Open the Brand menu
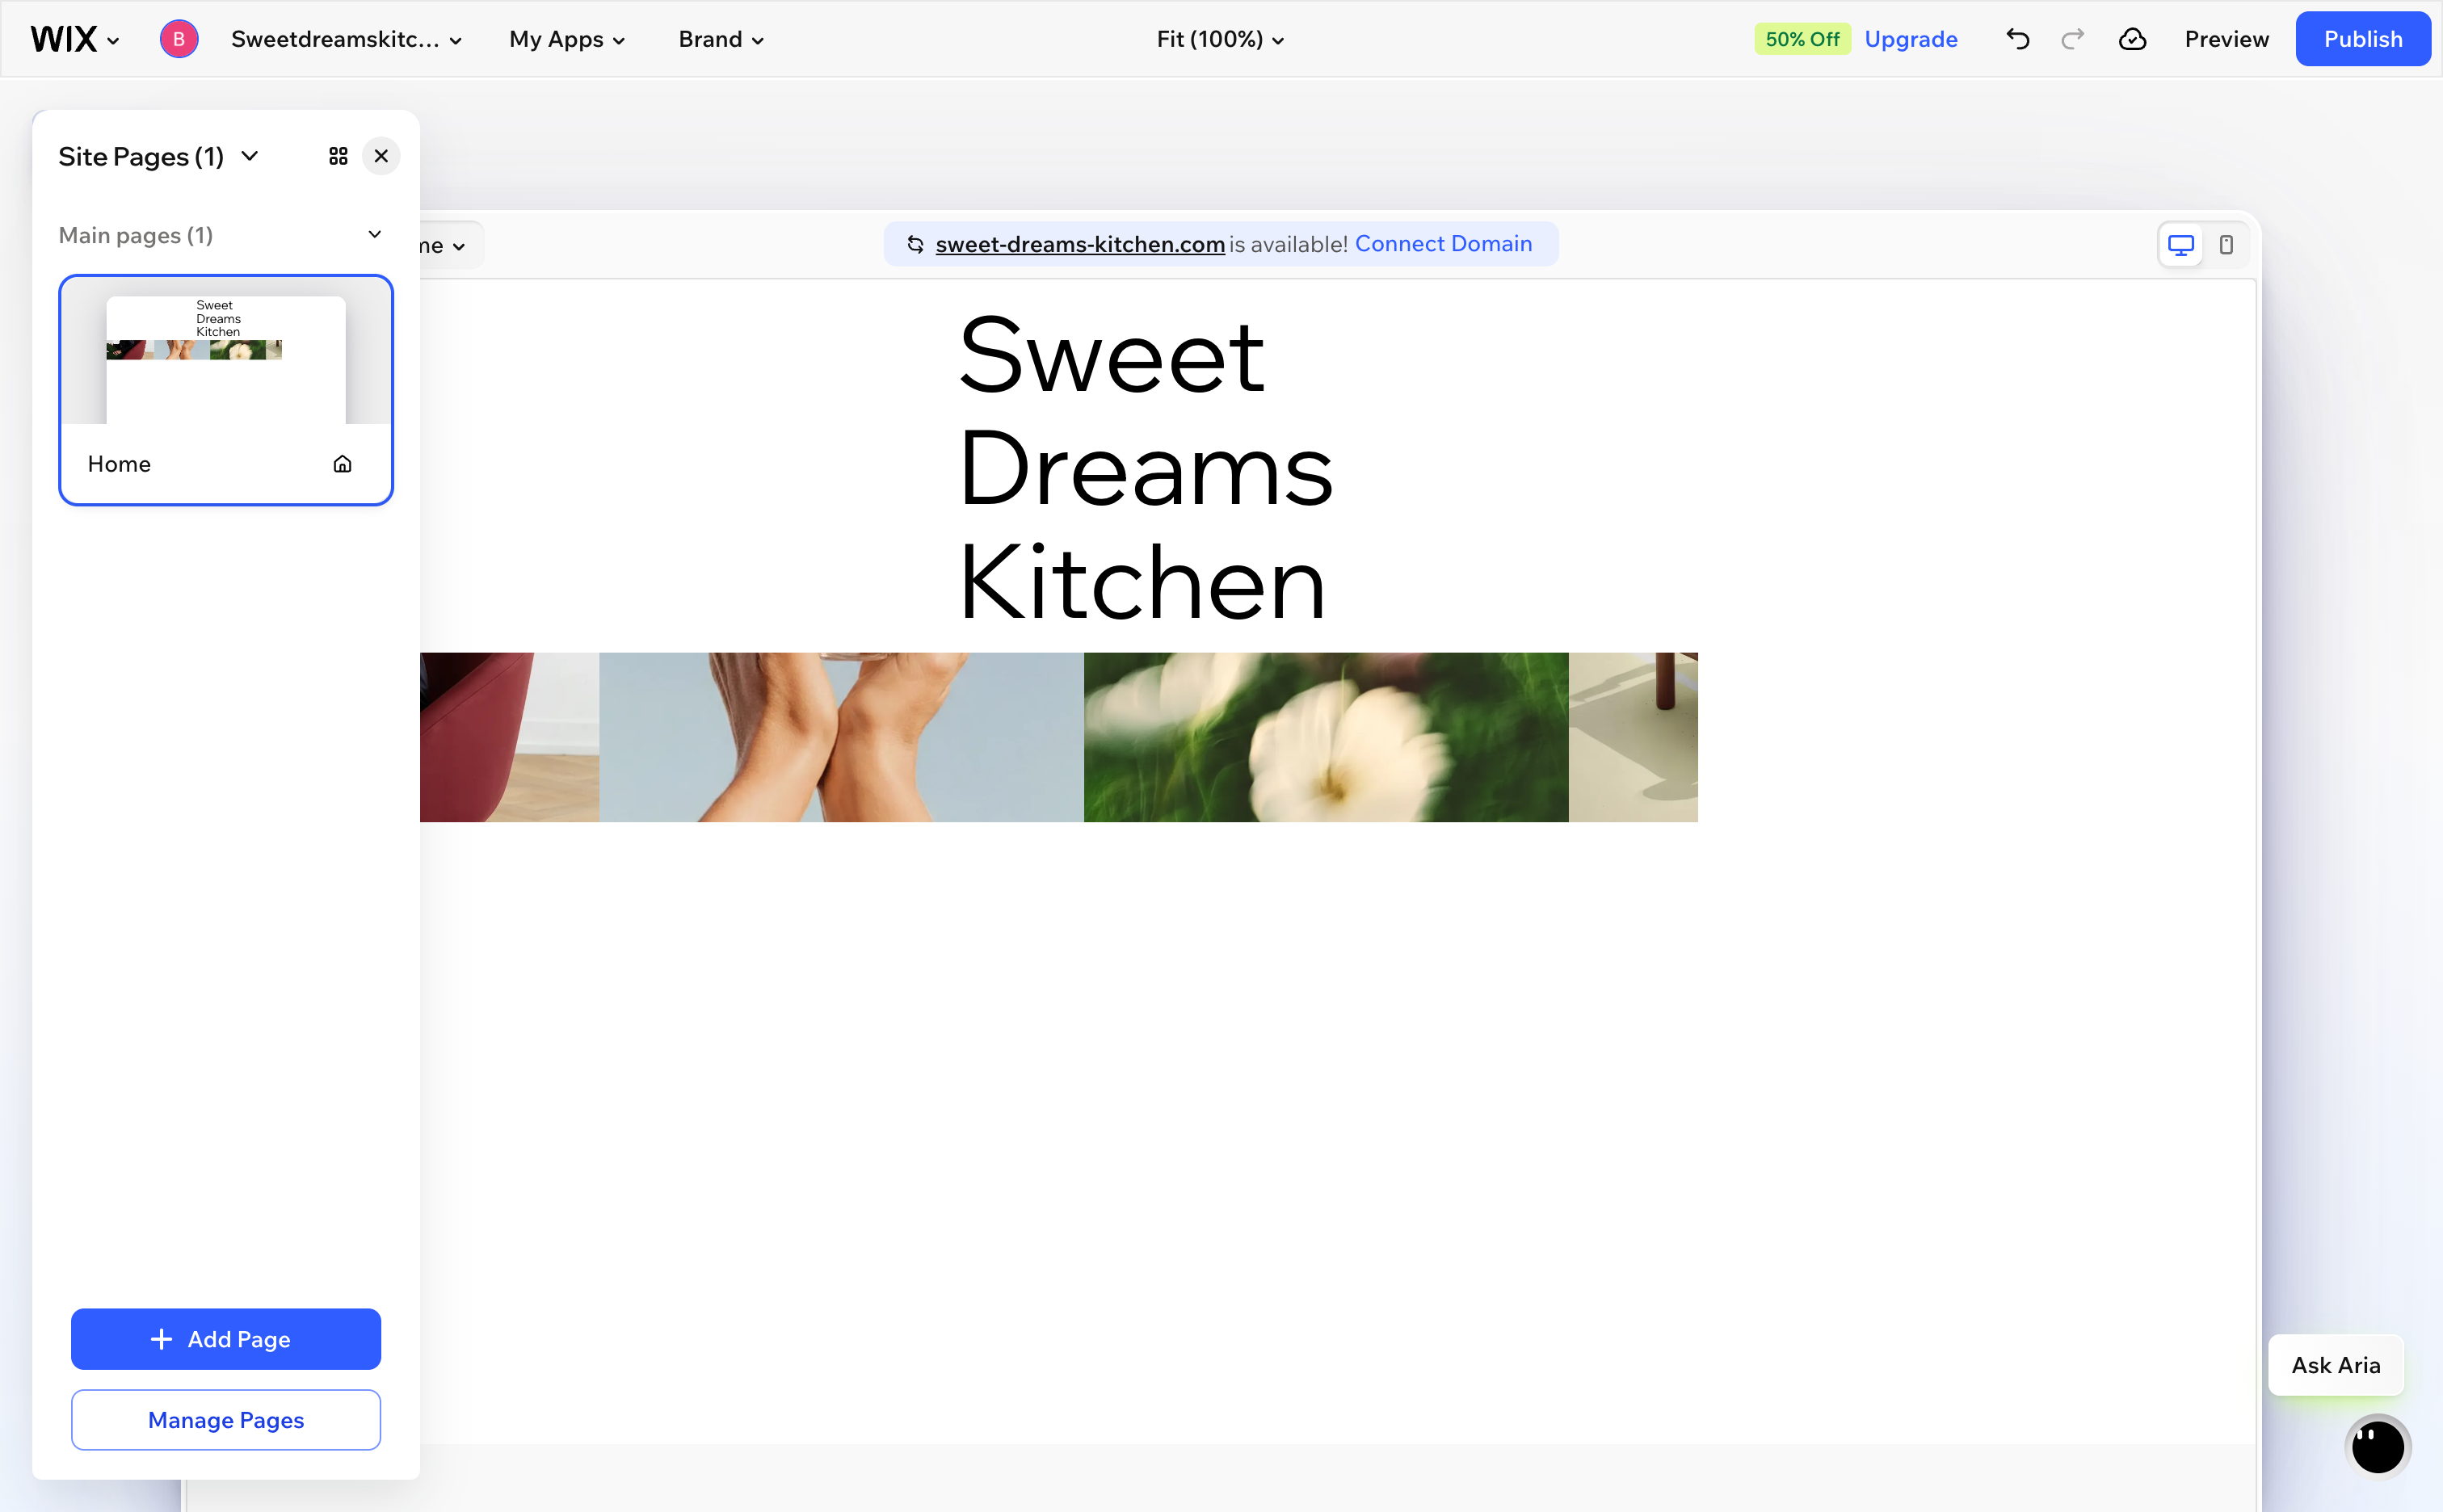The image size is (2443, 1512). tap(721, 40)
